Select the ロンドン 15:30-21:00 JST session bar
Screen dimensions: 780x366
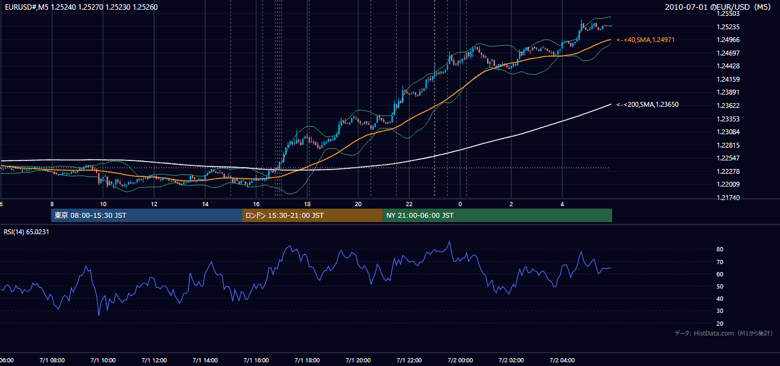[312, 215]
